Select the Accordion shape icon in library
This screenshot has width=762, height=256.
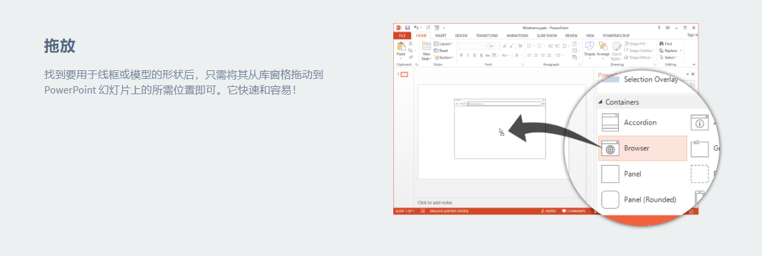coord(610,123)
